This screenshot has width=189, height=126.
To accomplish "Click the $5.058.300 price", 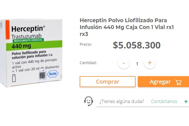I will click(x=137, y=45).
